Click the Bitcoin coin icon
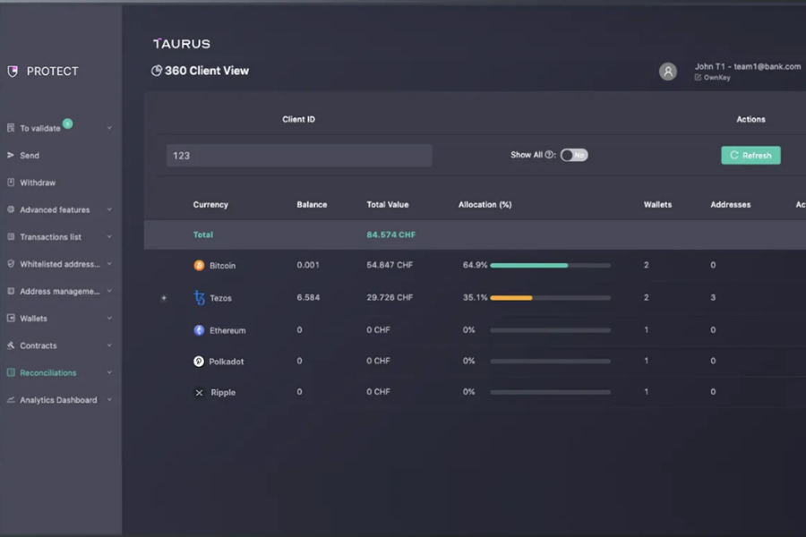Screen dimensions: 806x537 (199, 265)
